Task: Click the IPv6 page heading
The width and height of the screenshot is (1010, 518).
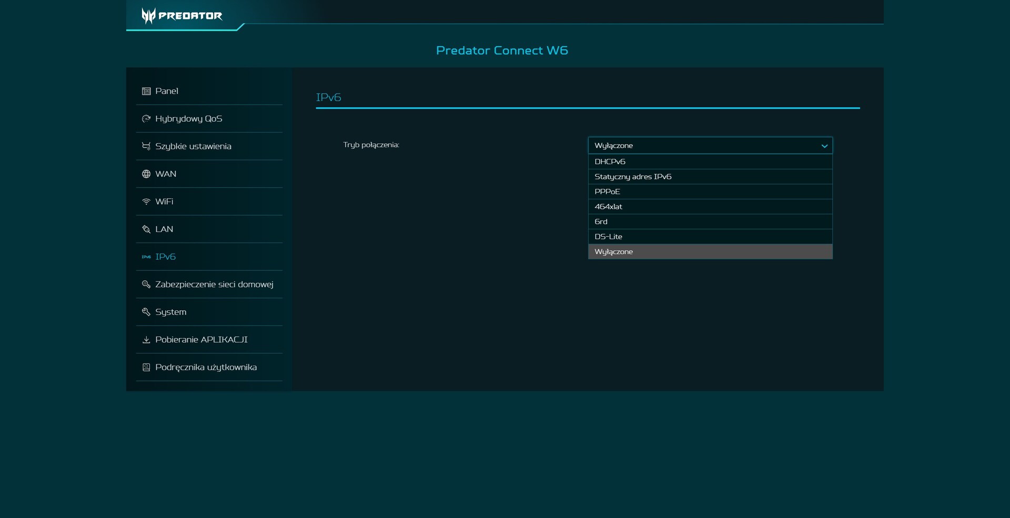Action: 328,97
